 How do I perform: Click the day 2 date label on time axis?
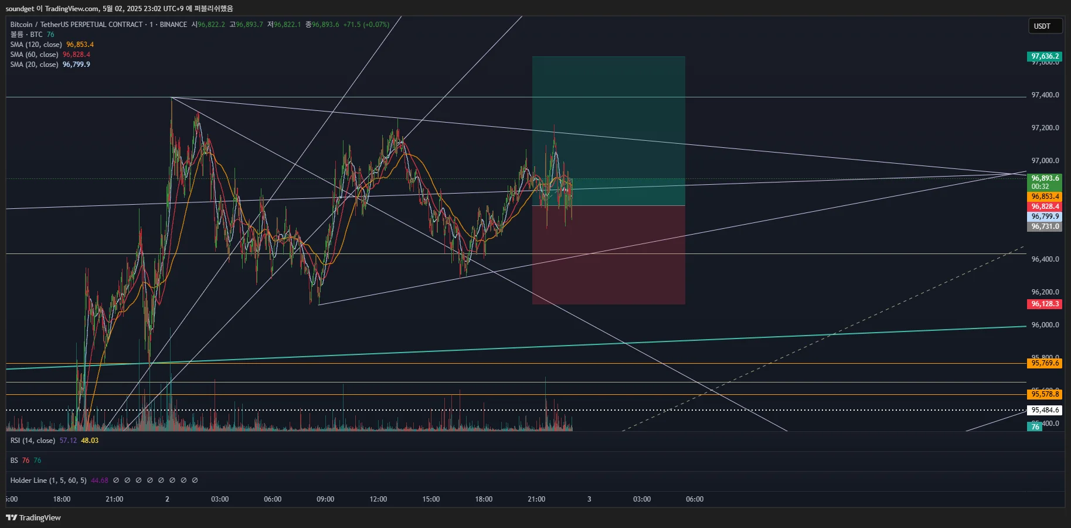pos(167,499)
